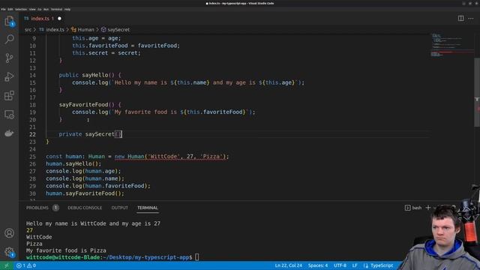Select the index.ts editor tab
The width and height of the screenshot is (480, 270).
click(43, 18)
